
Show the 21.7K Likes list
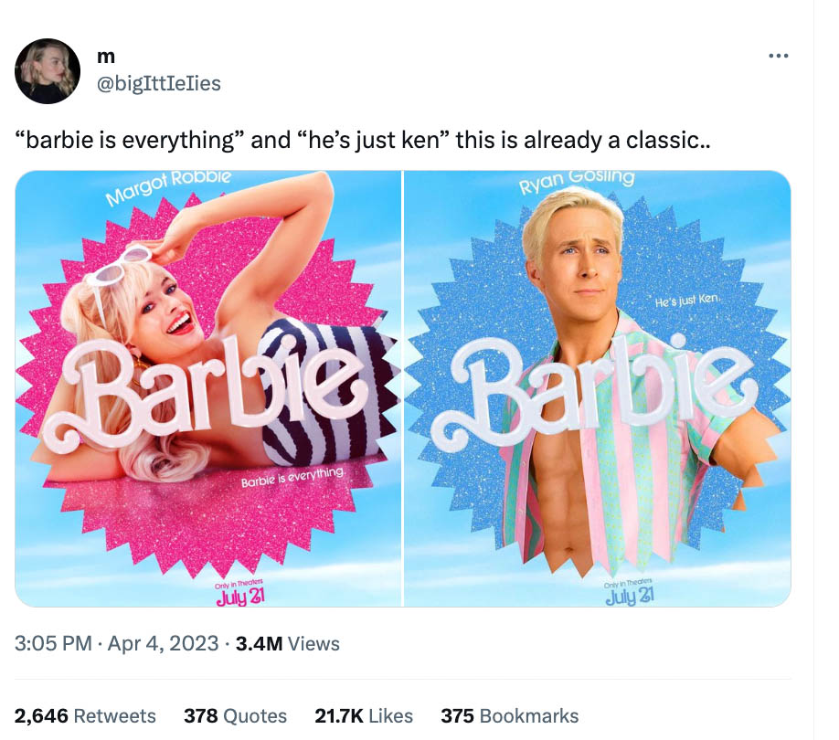pos(364,716)
